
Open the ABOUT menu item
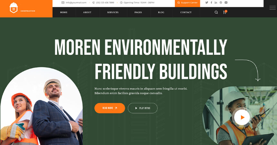(87, 12)
